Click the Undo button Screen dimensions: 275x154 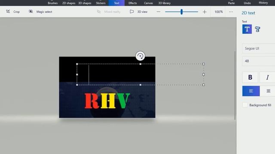tap(247, 3)
